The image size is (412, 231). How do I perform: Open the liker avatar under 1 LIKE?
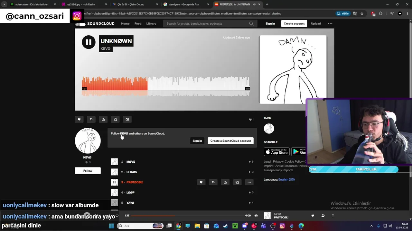coord(269,129)
